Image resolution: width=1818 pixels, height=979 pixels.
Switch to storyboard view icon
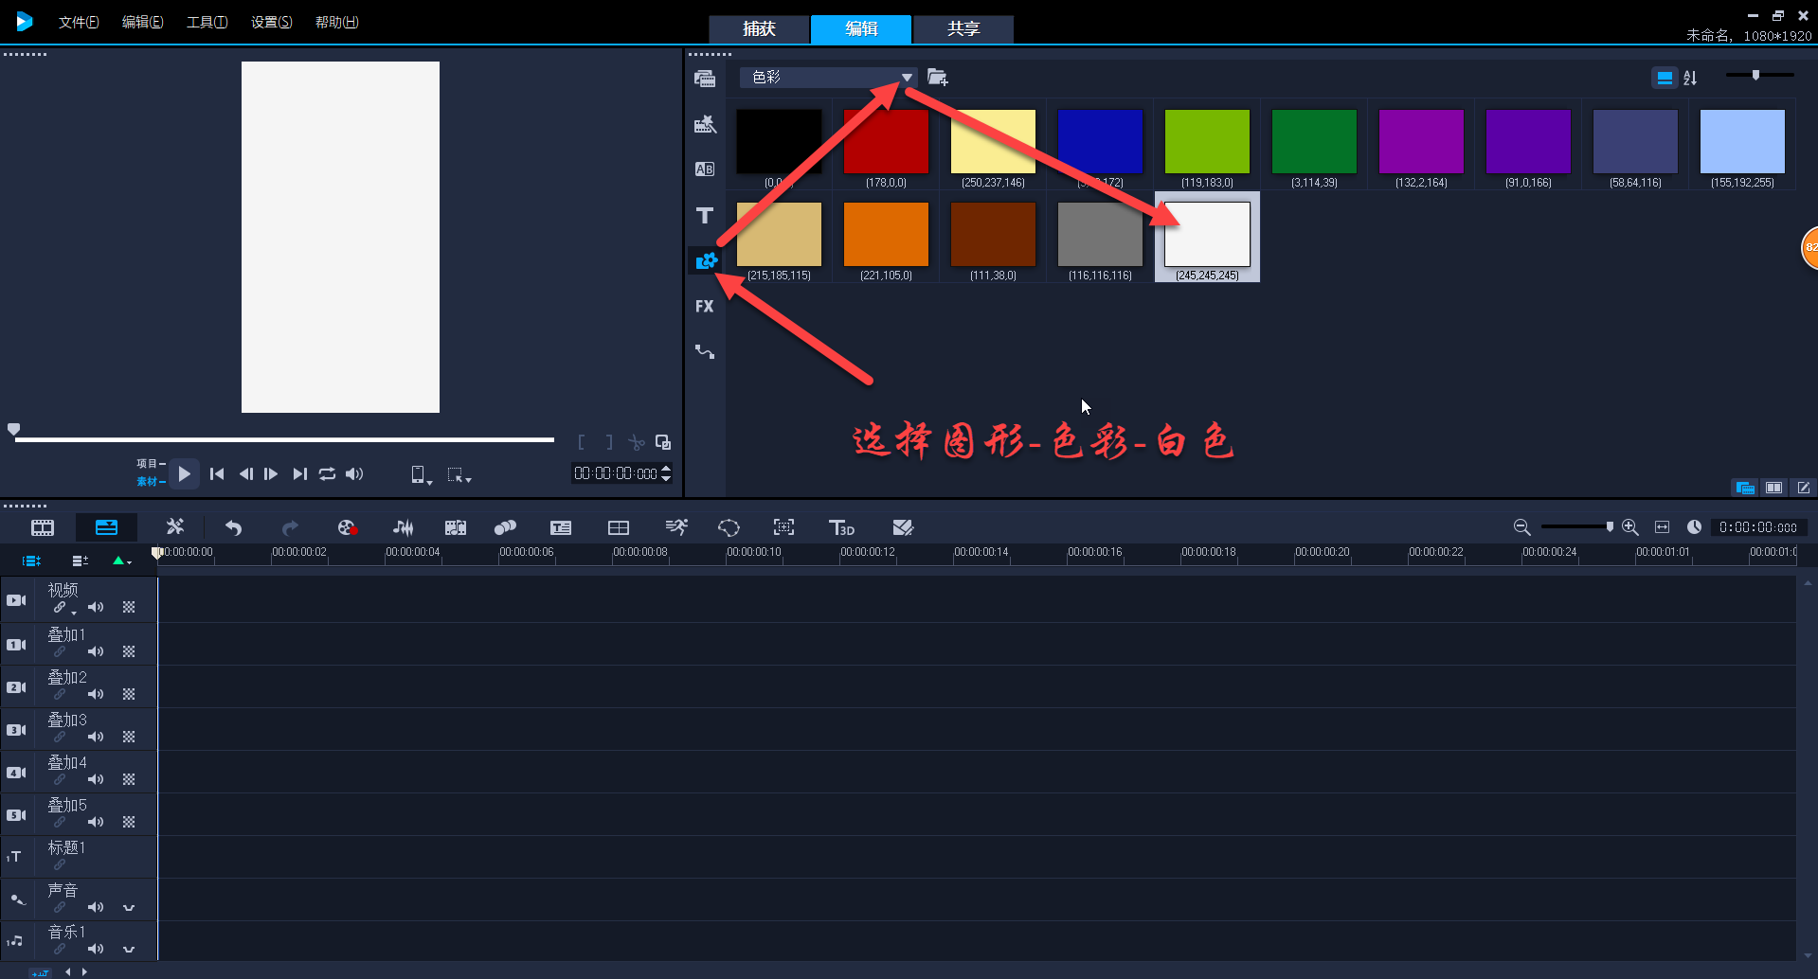43,528
